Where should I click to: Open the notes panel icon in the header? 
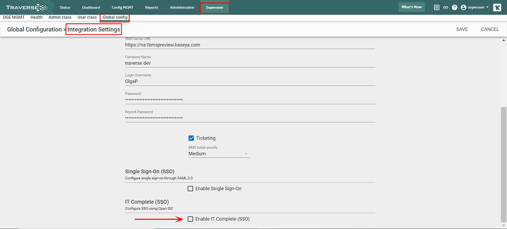(437, 7)
